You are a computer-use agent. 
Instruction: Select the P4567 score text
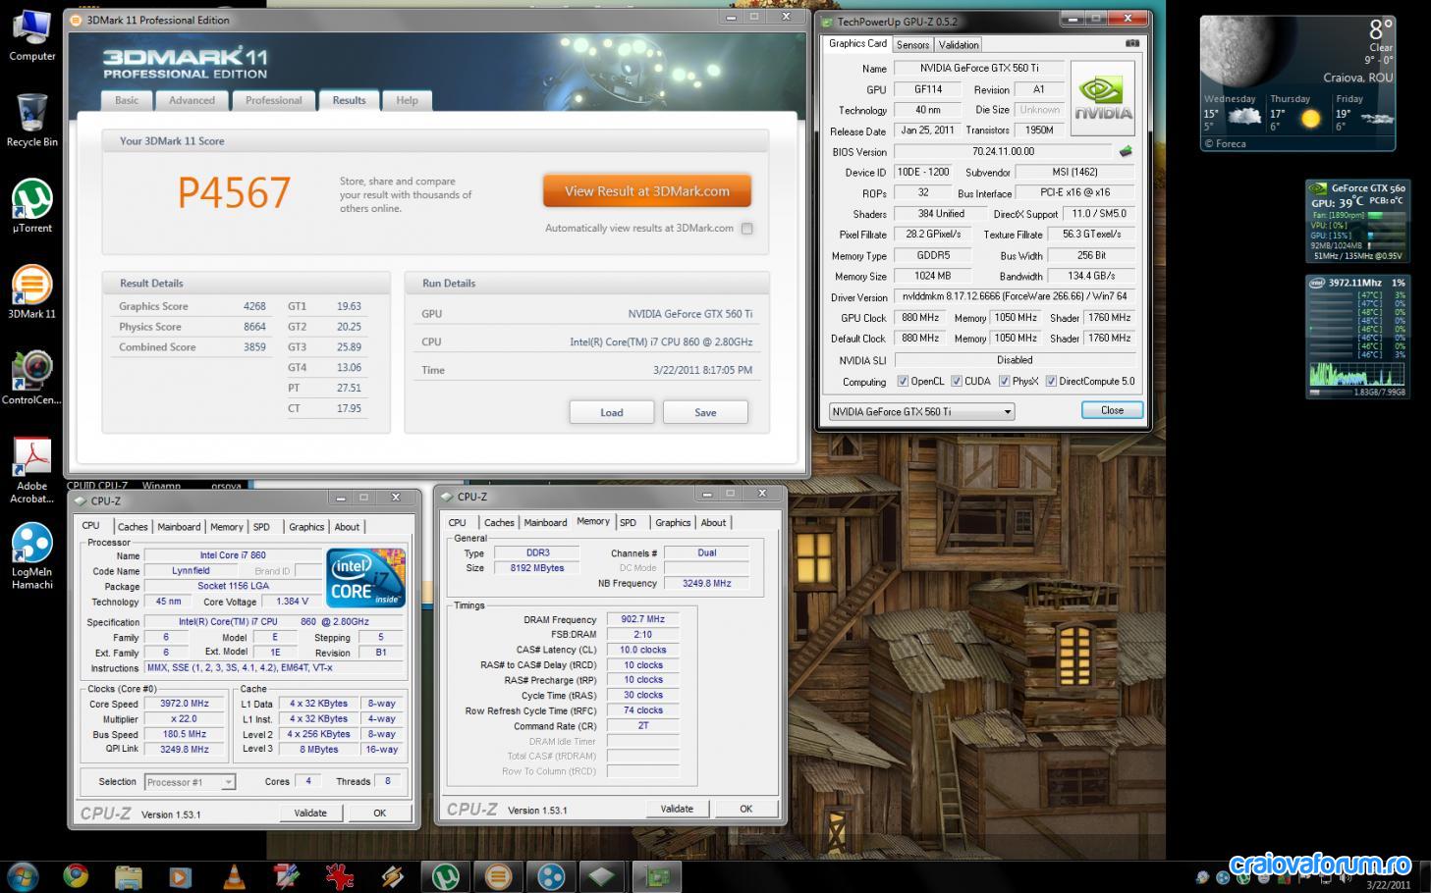tap(234, 193)
